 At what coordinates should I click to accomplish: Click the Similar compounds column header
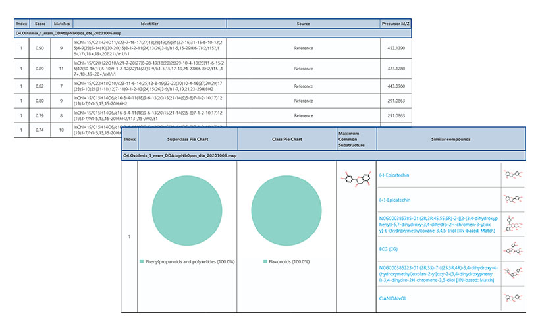click(451, 140)
